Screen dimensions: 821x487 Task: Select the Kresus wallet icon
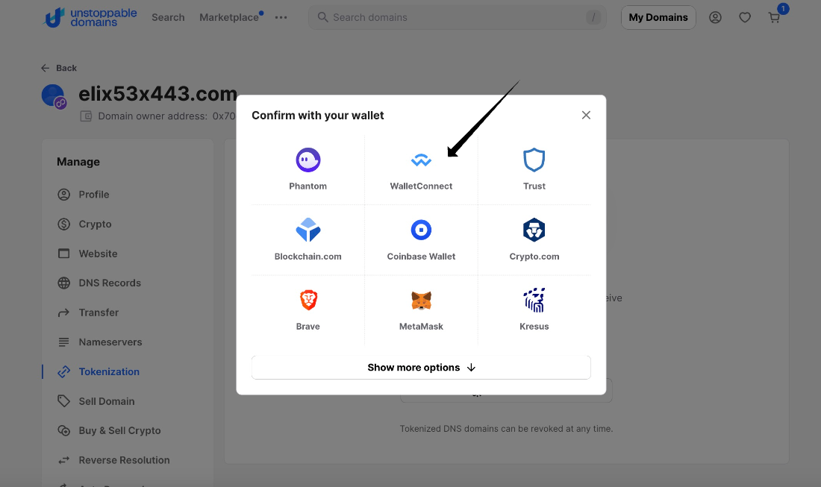coord(534,300)
